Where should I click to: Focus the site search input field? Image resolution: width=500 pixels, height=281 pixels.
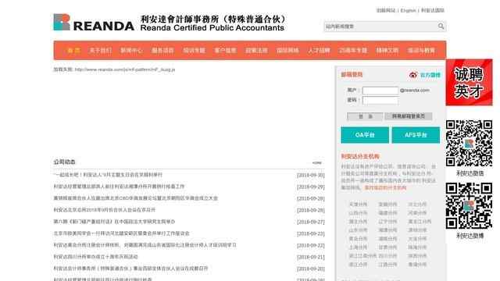pyautogui.click(x=380, y=27)
